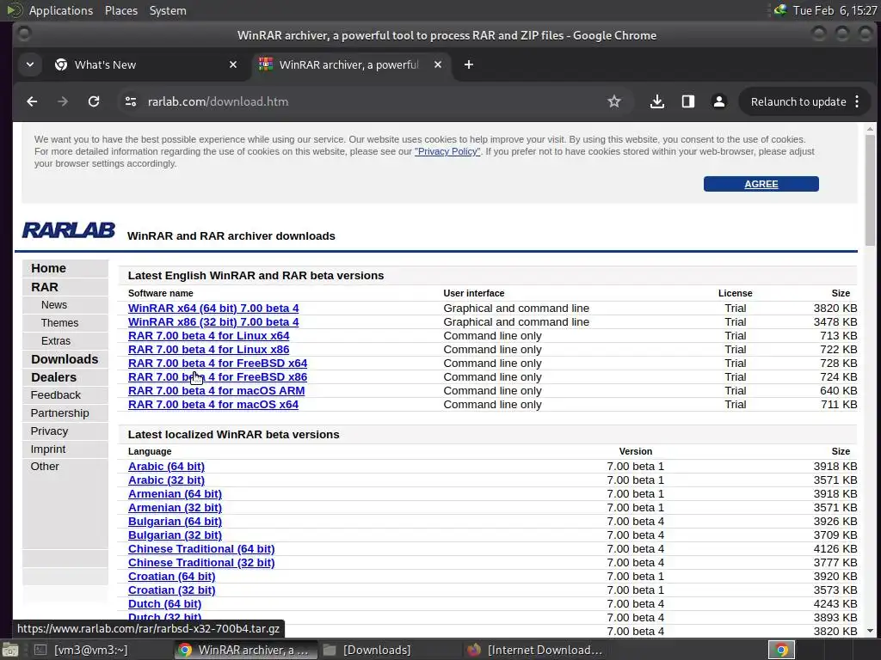Download RAR 7.00 beta 4 for macOS x64
The image size is (881, 660).
(x=213, y=405)
